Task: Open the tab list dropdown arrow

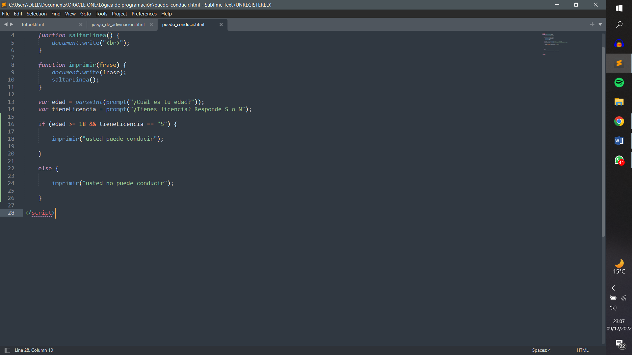Action: (600, 24)
